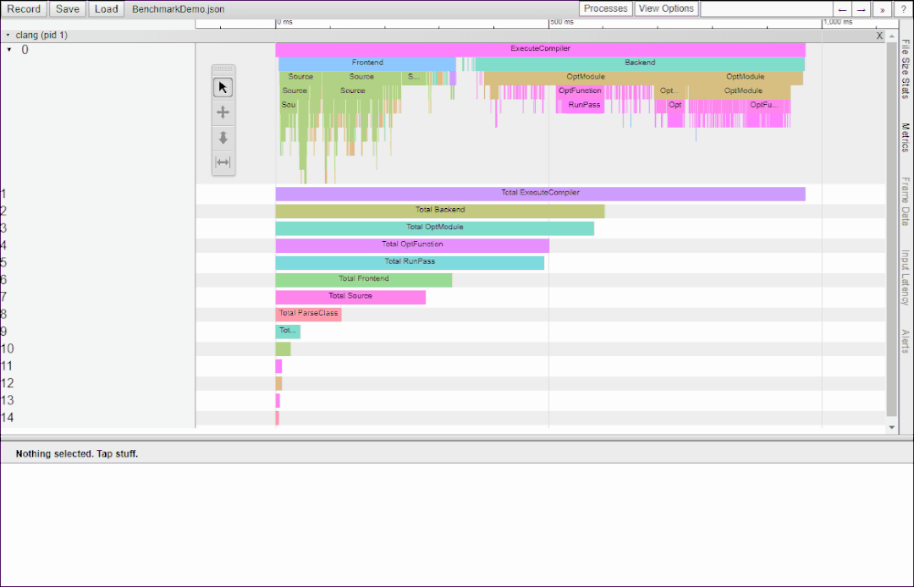Open the Processes dropdown
Screen dimensions: 914x587
point(606,8)
